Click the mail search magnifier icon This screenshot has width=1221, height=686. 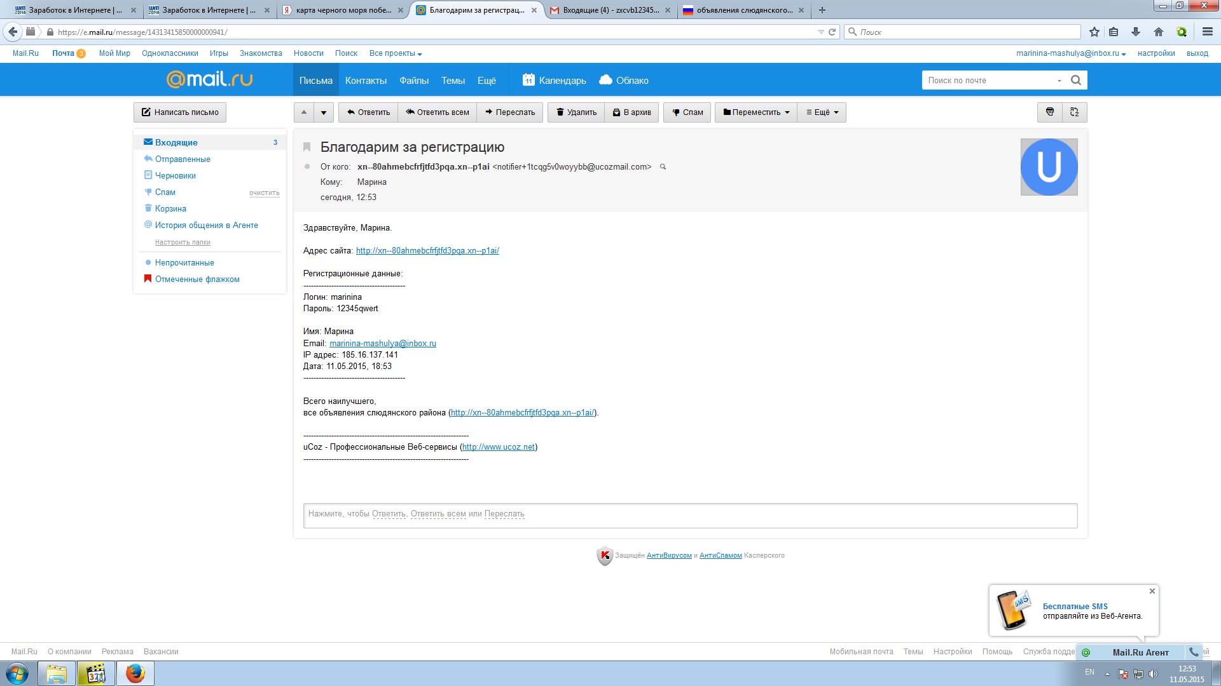coord(1075,80)
